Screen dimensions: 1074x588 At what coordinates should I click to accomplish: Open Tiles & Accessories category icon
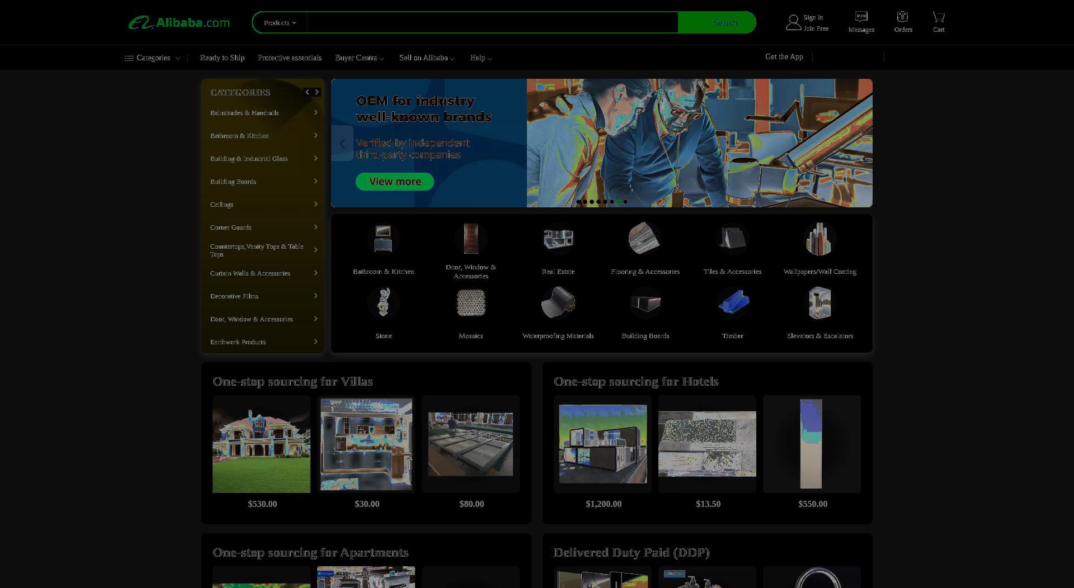(732, 239)
